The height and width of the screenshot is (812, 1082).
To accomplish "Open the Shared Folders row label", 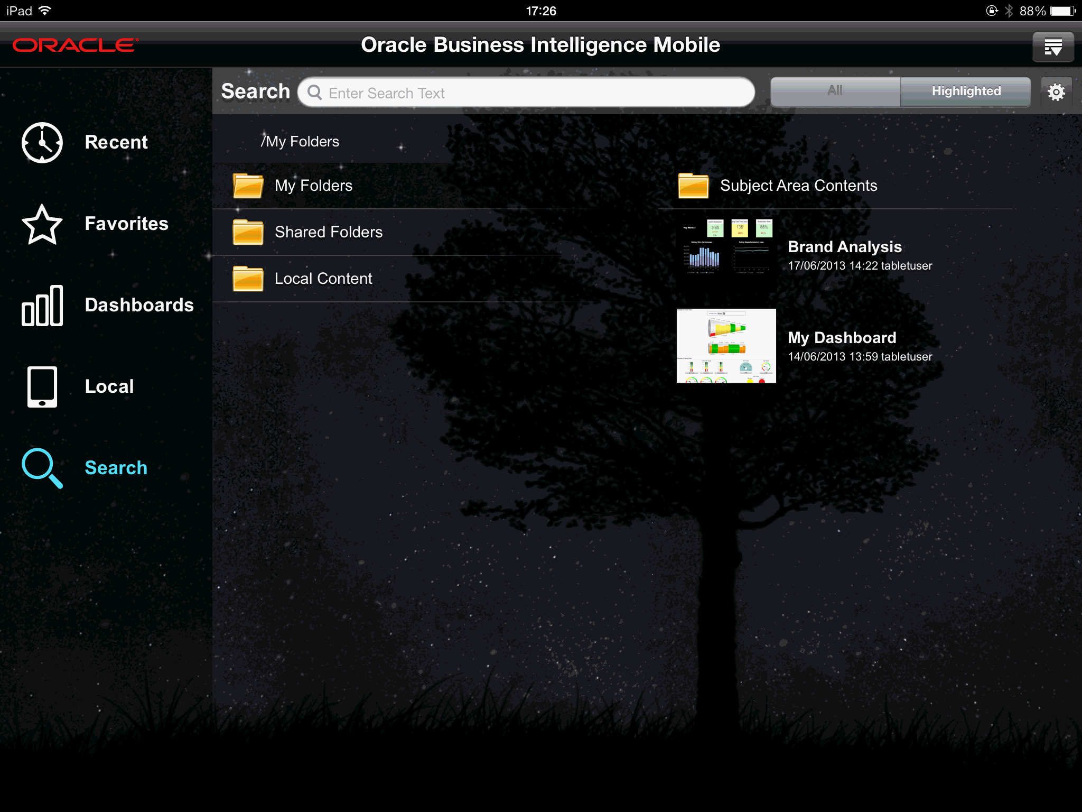I will click(329, 232).
